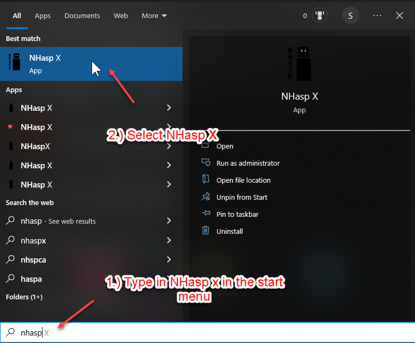Expand the More dropdown
The image size is (415, 343).
click(154, 15)
